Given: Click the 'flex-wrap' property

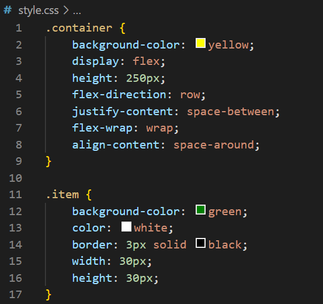Looking at the screenshot, I should click(x=102, y=128).
